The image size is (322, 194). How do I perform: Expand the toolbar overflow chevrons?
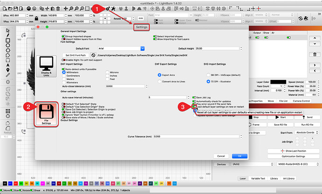(319, 14)
